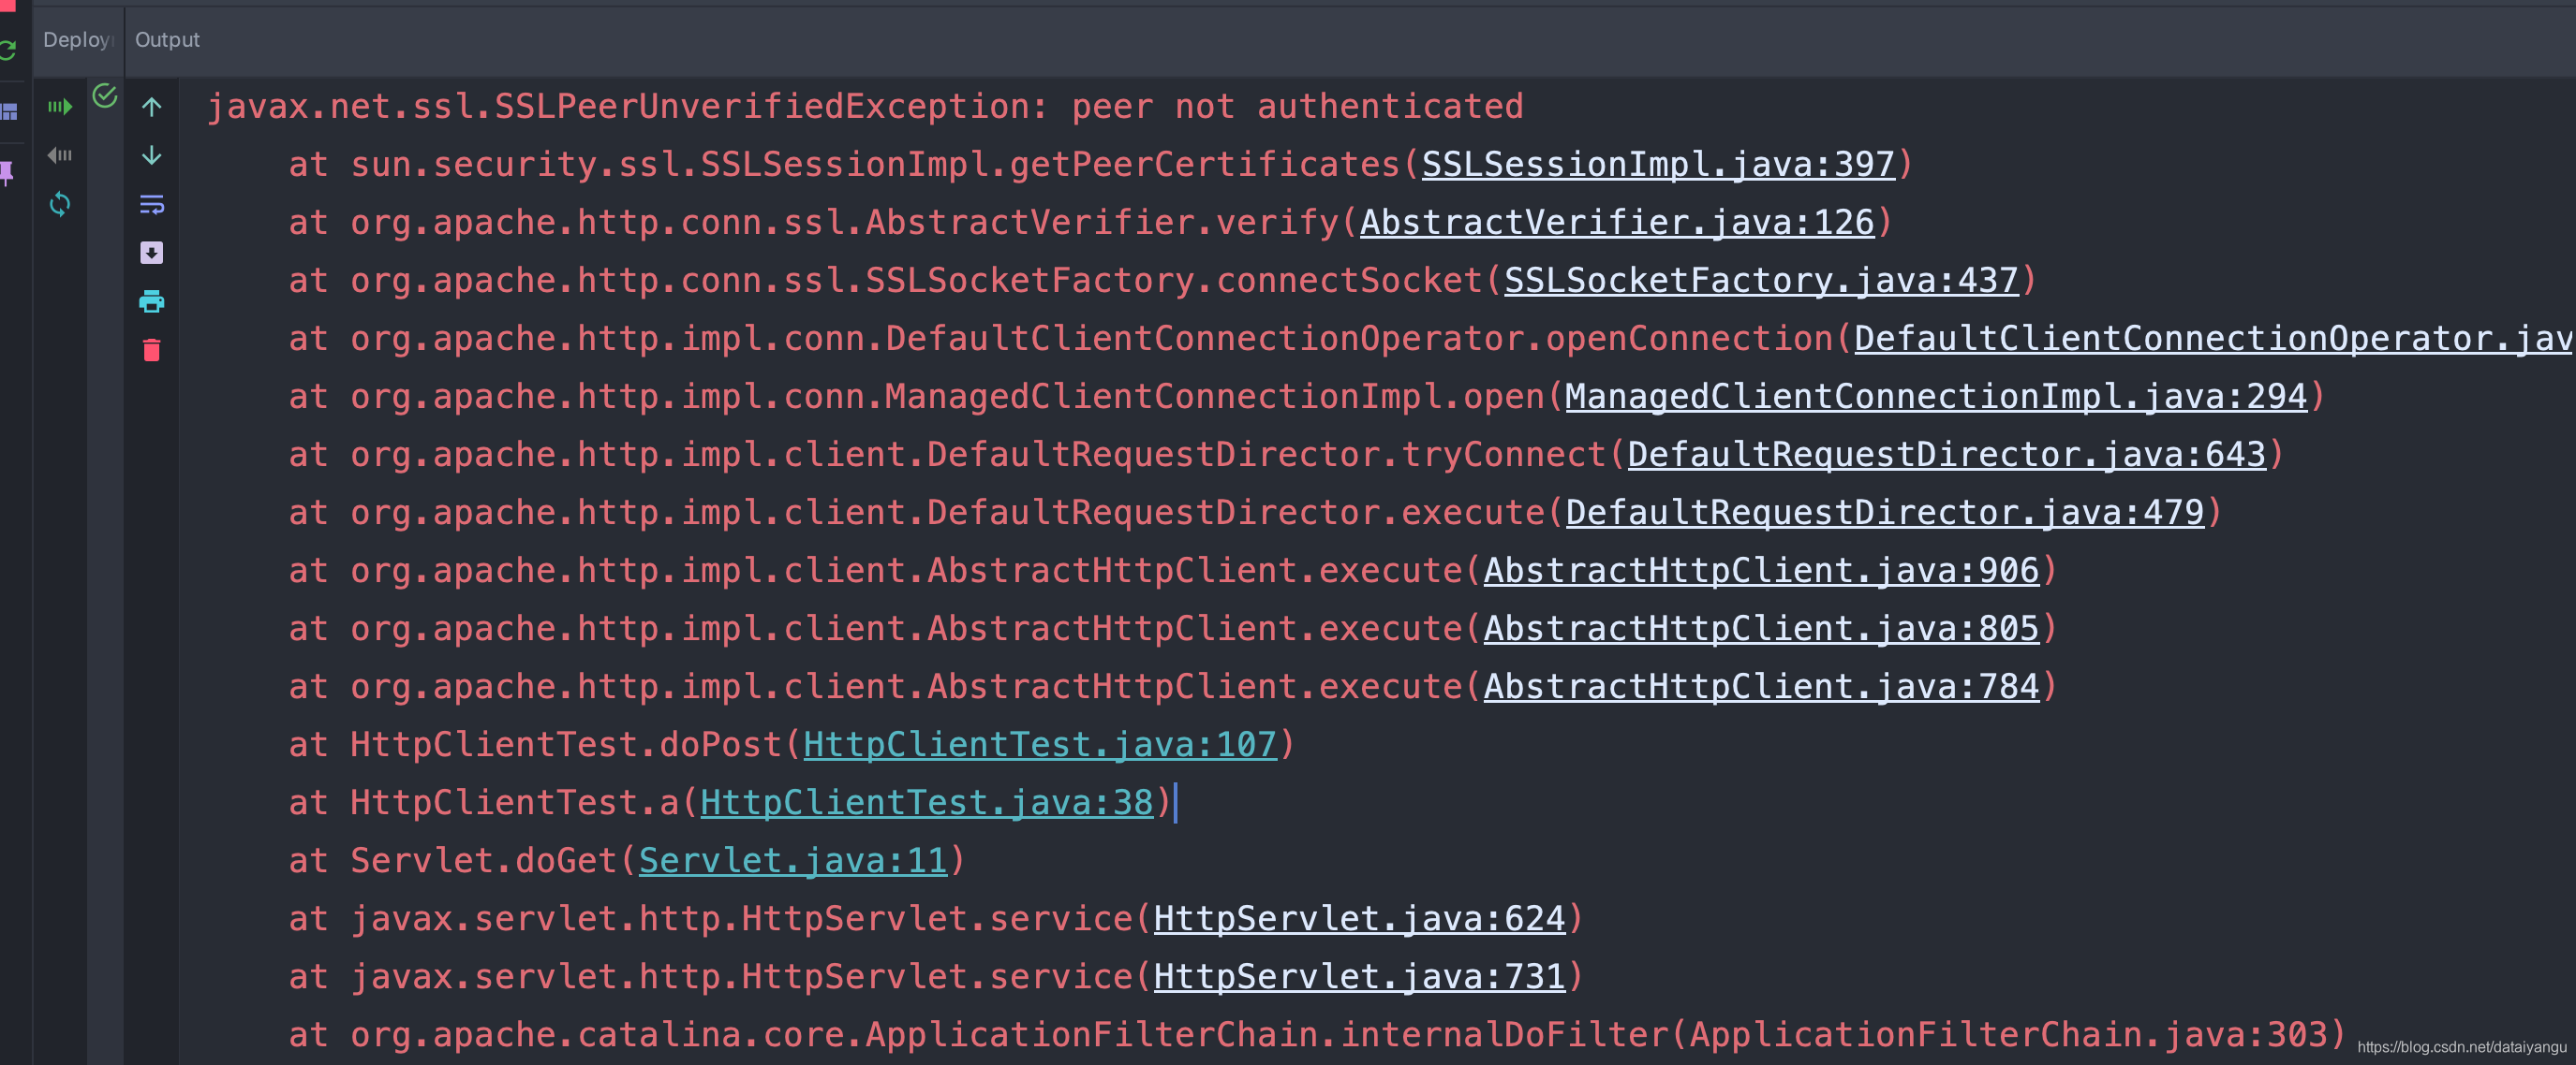Viewport: 2576px width, 1065px height.
Task: Click 'DefaultRequestDirector.tryConnect' method text
Action: pos(1267,454)
